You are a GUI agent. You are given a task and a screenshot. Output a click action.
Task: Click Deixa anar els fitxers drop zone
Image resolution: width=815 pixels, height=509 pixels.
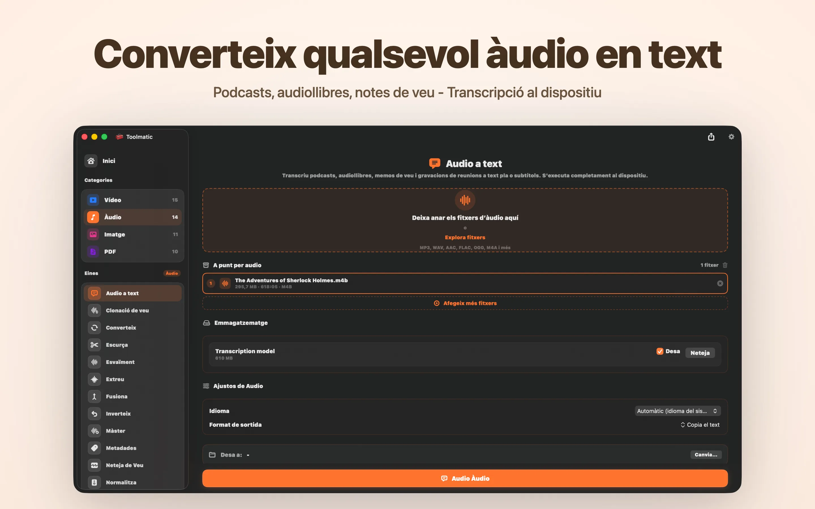click(x=465, y=220)
